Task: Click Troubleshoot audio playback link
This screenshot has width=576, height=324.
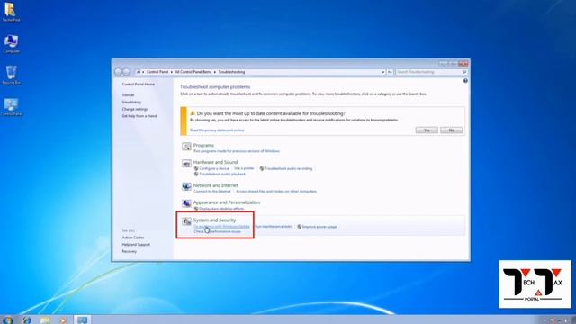Action: 222,174
